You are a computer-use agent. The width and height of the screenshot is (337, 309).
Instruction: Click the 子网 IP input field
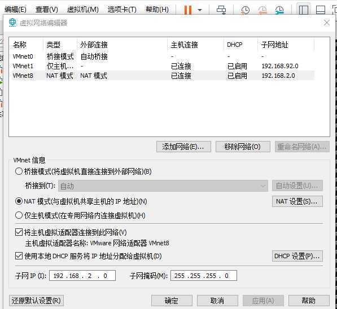click(82, 276)
